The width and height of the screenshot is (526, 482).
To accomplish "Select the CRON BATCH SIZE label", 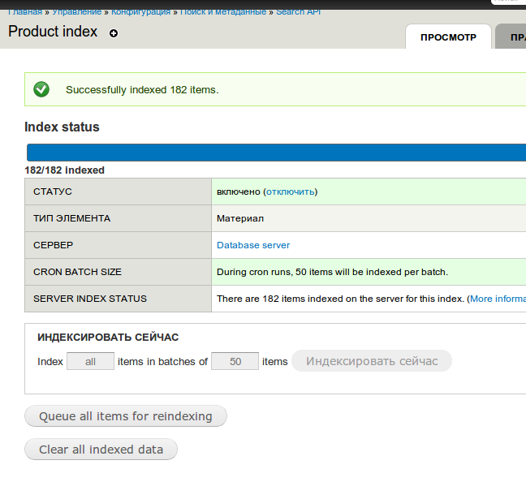I will click(x=77, y=272).
